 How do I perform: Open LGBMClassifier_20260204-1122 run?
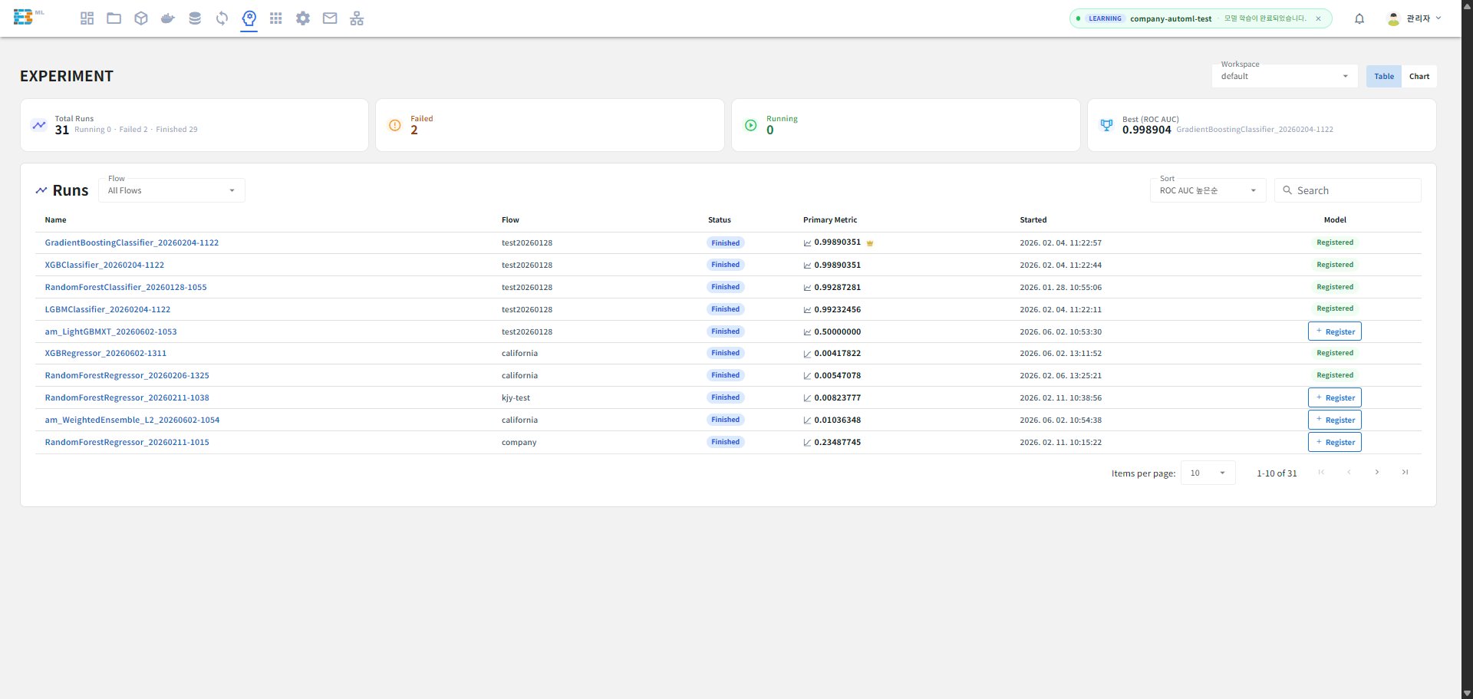click(x=107, y=309)
